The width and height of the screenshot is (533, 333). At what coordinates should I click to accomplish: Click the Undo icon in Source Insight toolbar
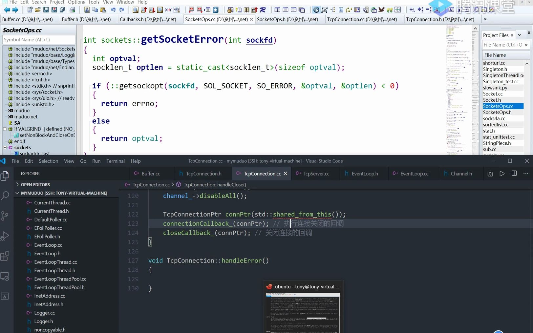coord(113,10)
